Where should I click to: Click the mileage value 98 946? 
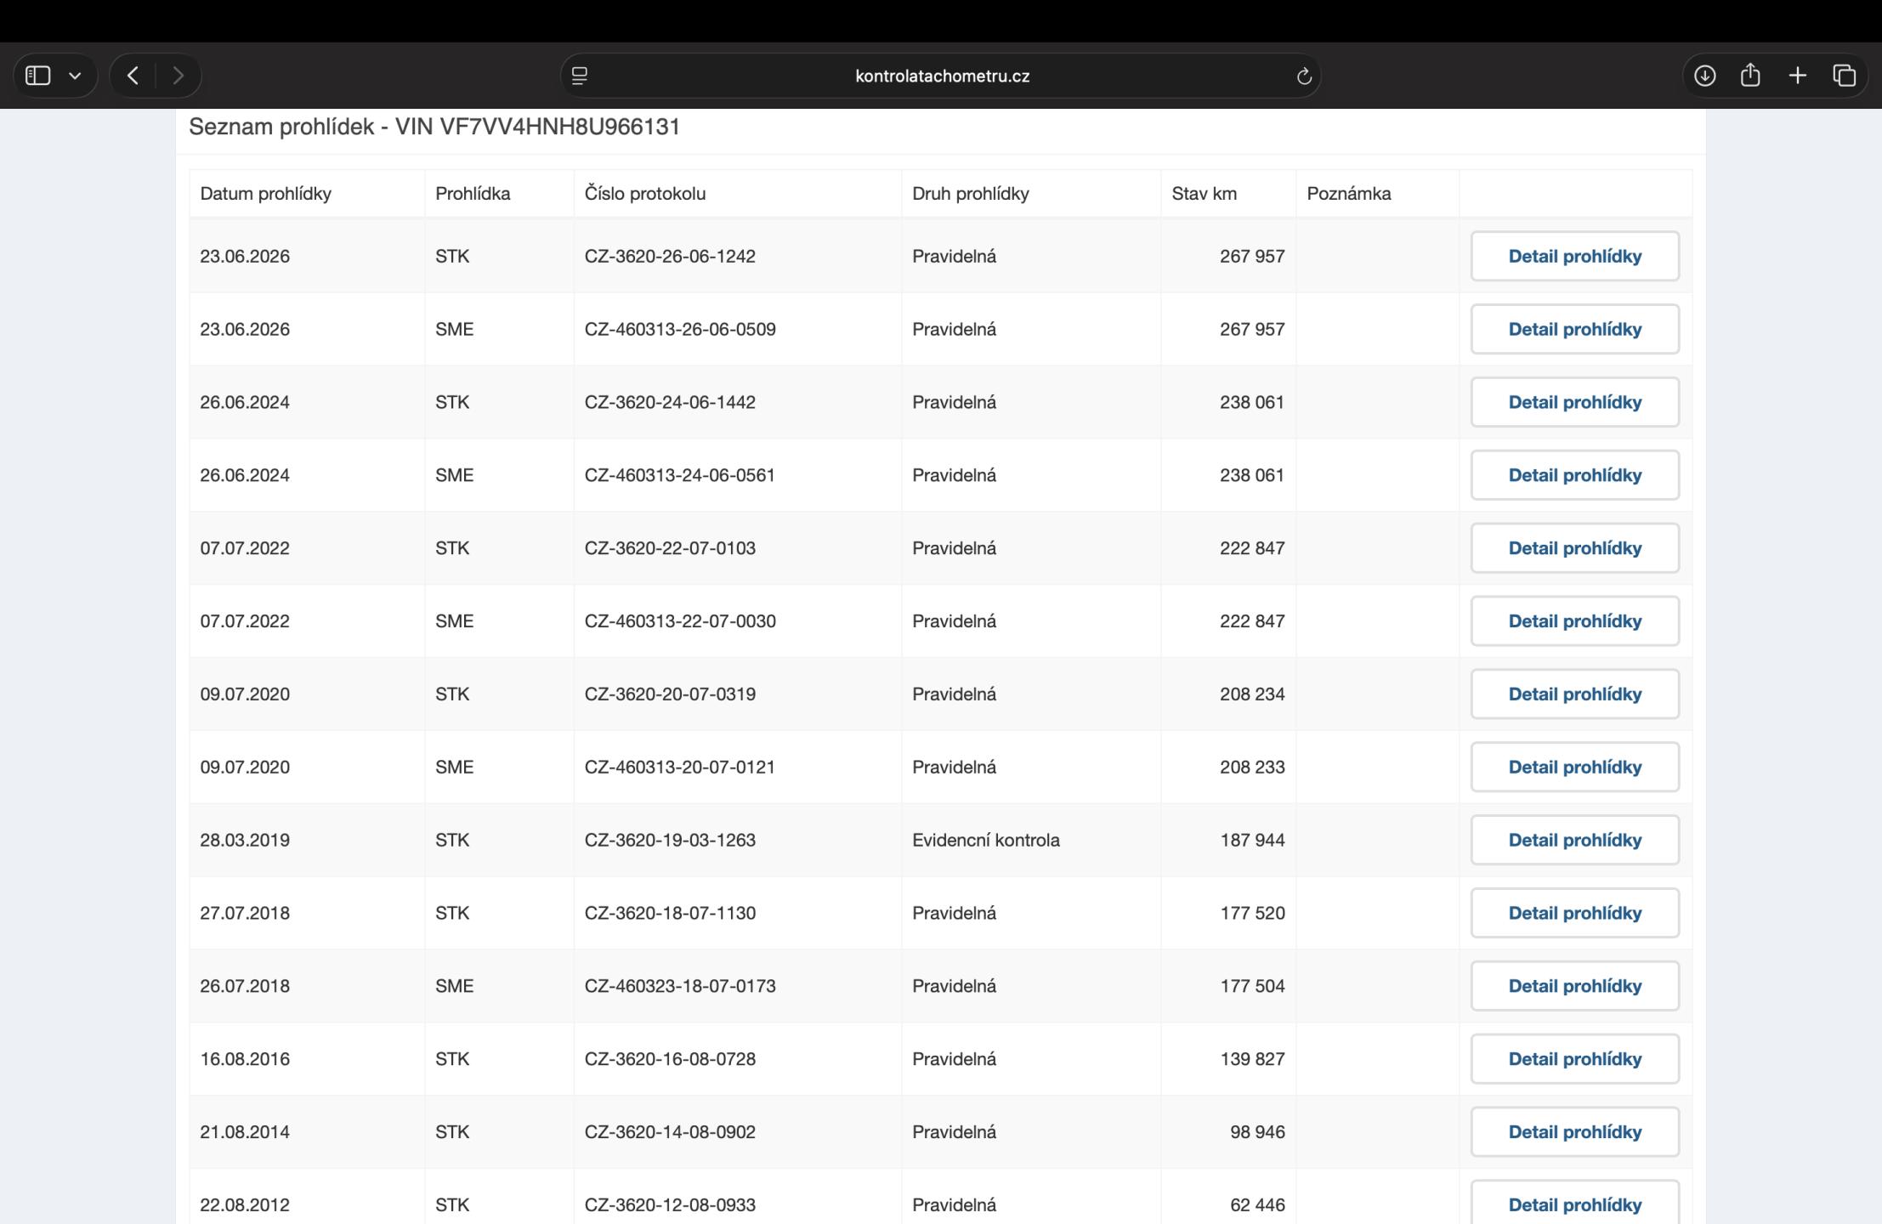(x=1257, y=1132)
